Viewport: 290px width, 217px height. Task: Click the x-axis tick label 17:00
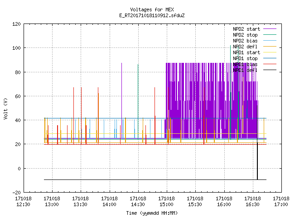281,204
